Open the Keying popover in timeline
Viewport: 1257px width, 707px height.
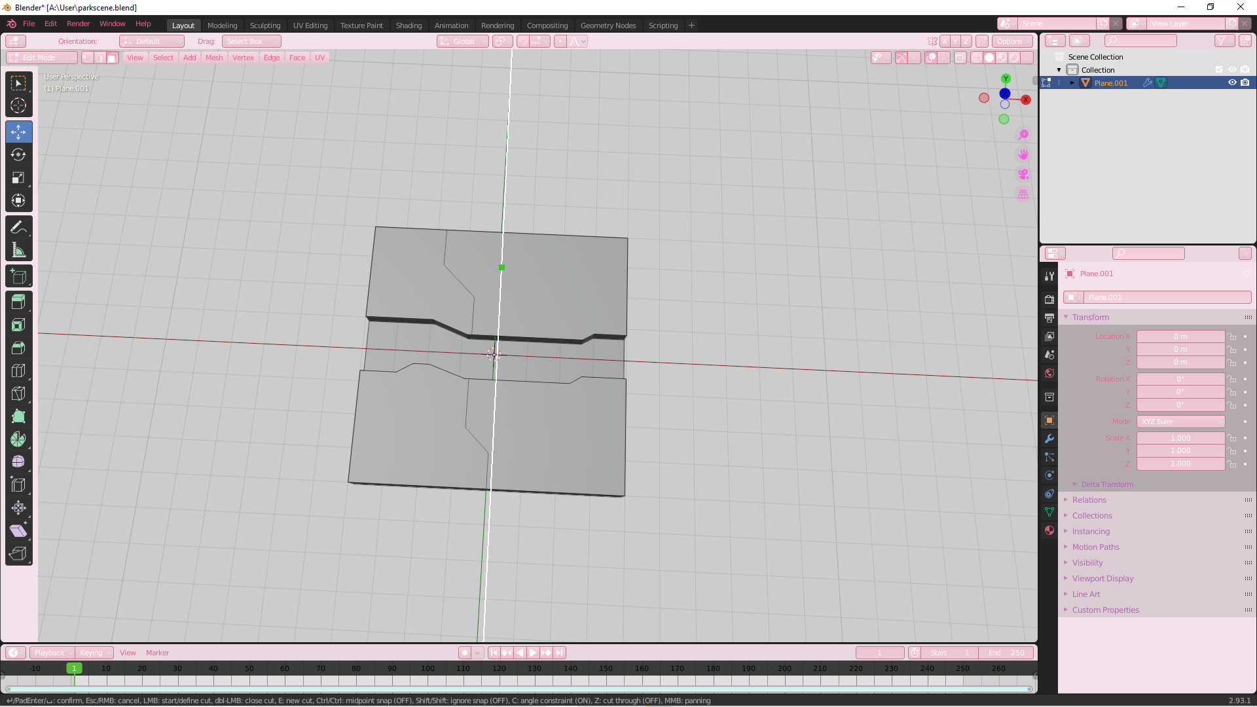tap(94, 653)
